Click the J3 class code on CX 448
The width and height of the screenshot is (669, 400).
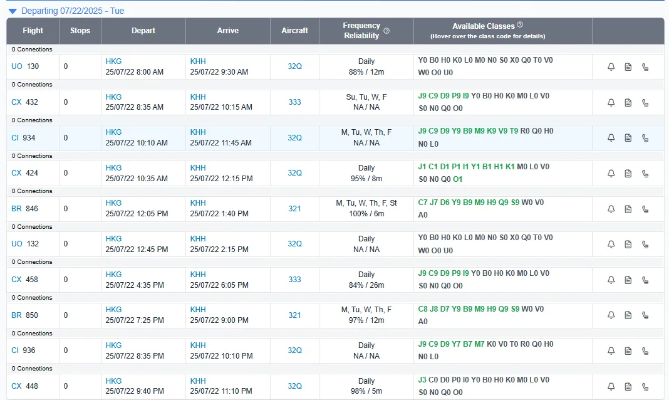click(422, 380)
